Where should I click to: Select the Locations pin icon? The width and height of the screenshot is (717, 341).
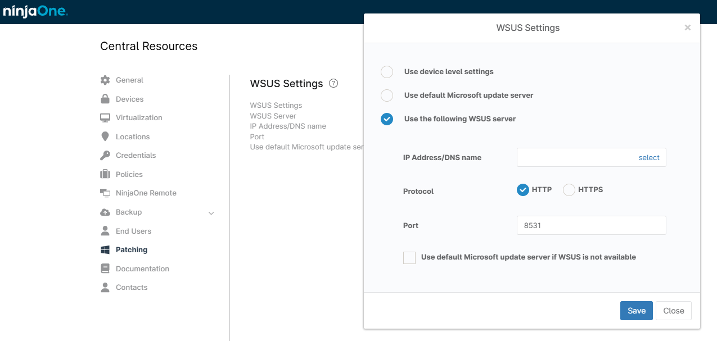[105, 137]
